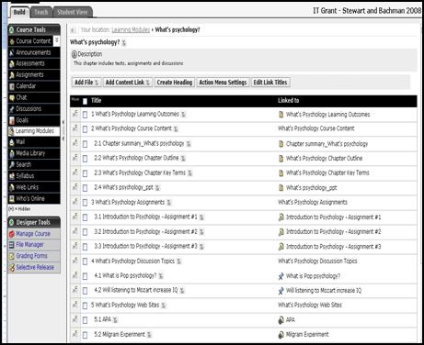Open action menu next to What's psychology? title

pos(124,43)
